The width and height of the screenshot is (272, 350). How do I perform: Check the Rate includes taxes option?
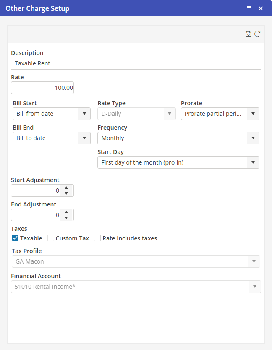tap(97, 238)
